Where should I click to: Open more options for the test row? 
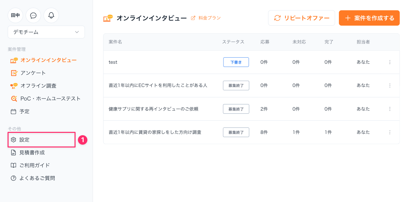pyautogui.click(x=390, y=62)
